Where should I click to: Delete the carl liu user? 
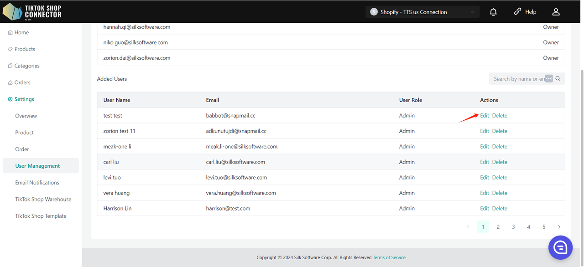click(500, 162)
